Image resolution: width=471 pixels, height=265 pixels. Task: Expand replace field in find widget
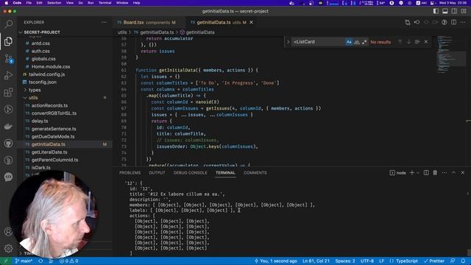[288, 42]
